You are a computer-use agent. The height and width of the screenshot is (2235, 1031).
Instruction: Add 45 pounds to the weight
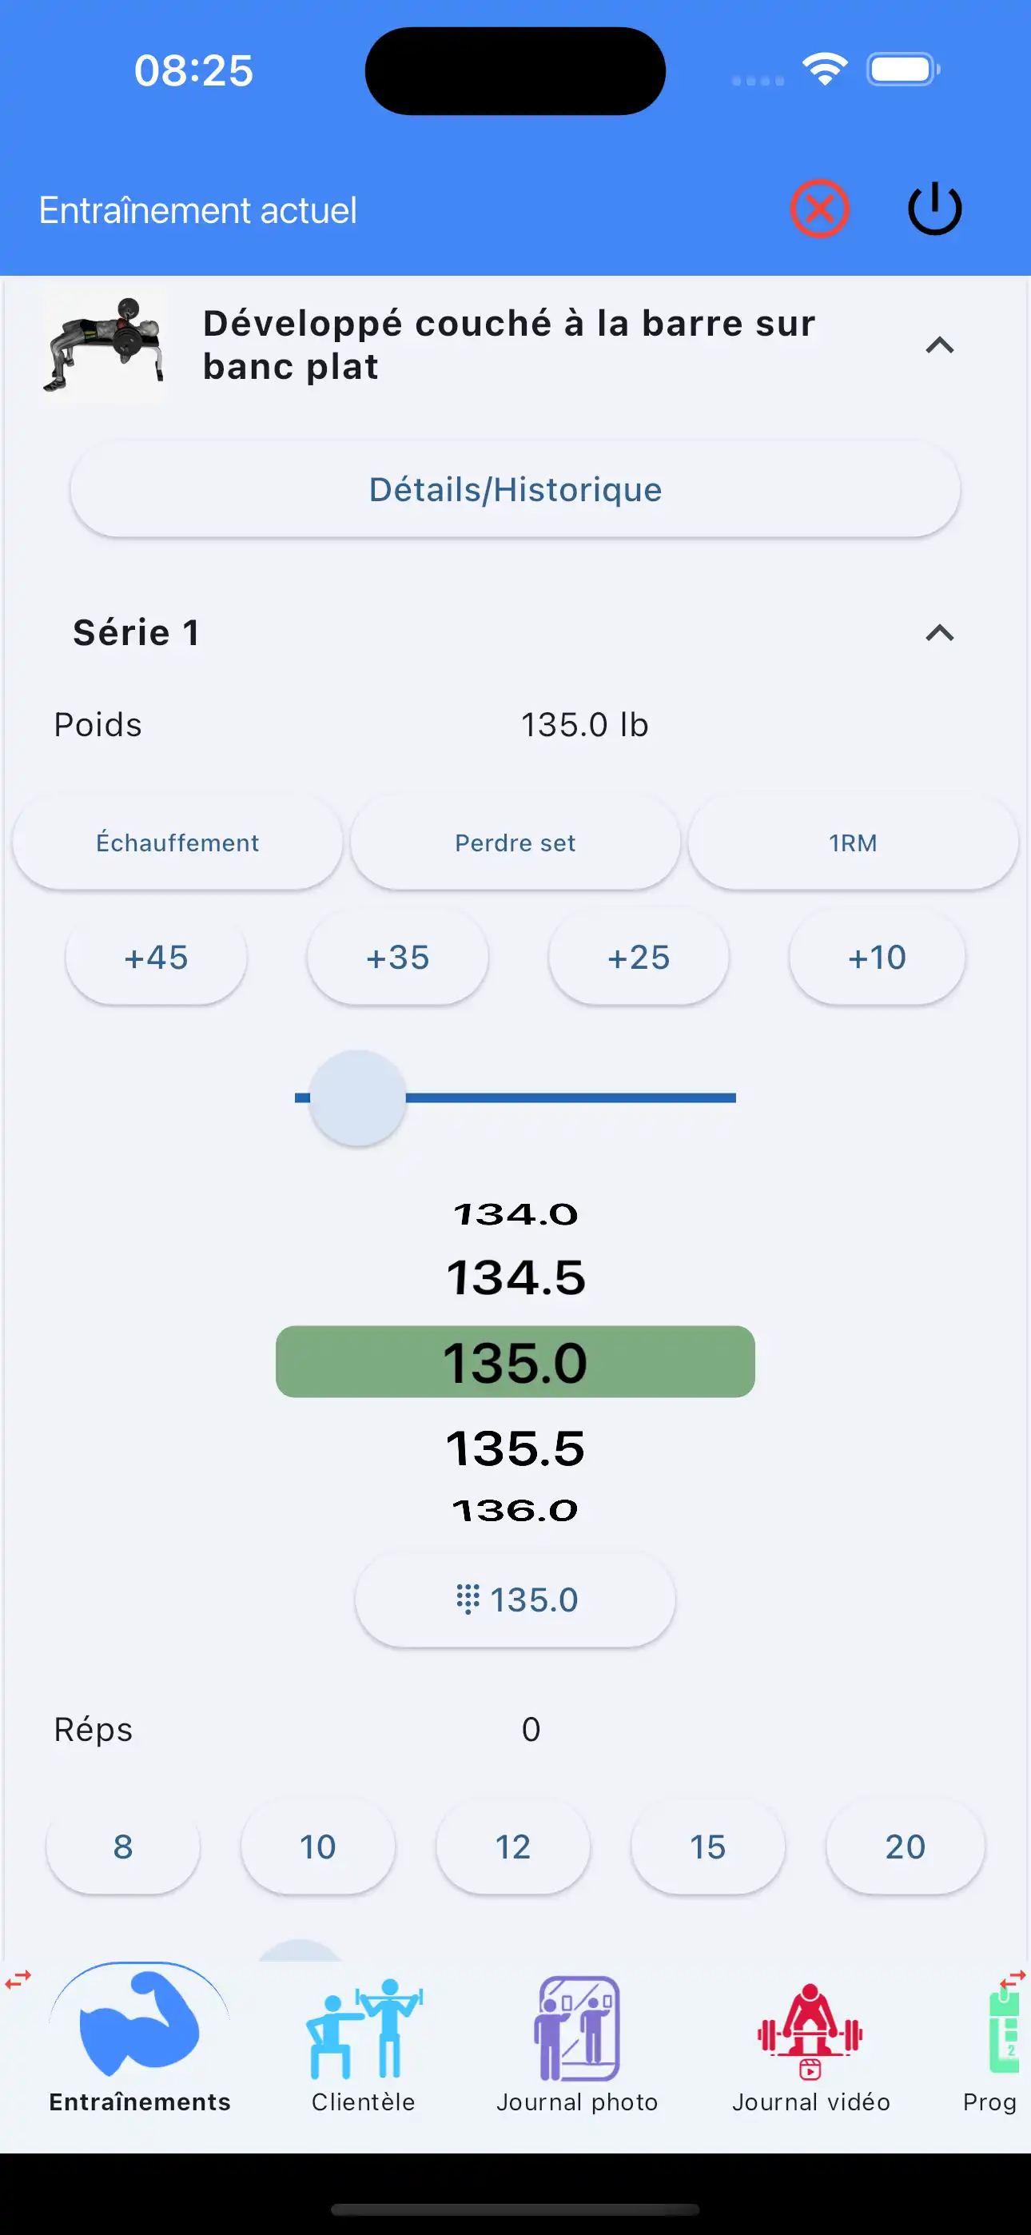pyautogui.click(x=156, y=958)
